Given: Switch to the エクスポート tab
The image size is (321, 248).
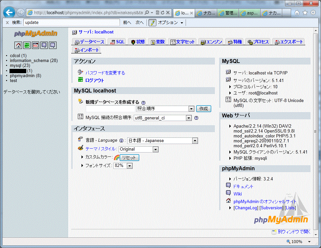Looking at the screenshot, I should [289, 42].
